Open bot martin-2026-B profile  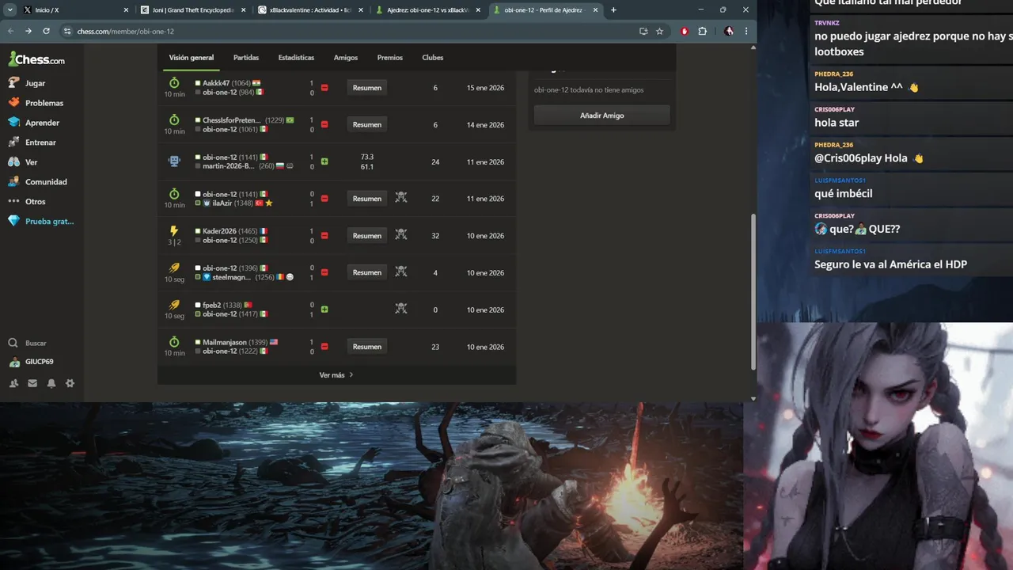pos(229,166)
